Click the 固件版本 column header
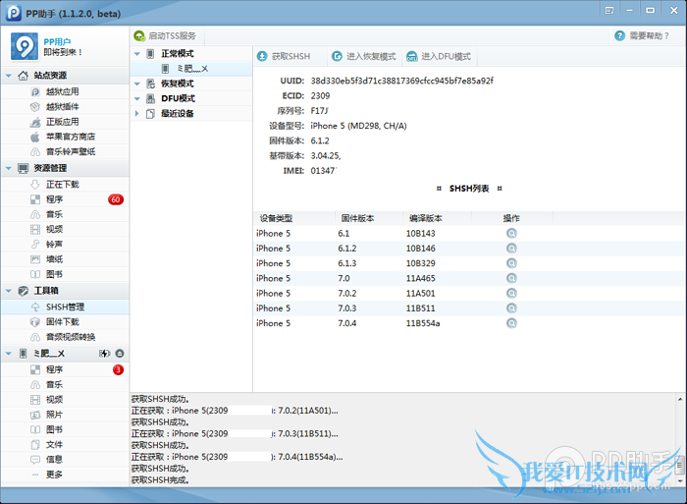This screenshot has width=687, height=504. click(369, 218)
